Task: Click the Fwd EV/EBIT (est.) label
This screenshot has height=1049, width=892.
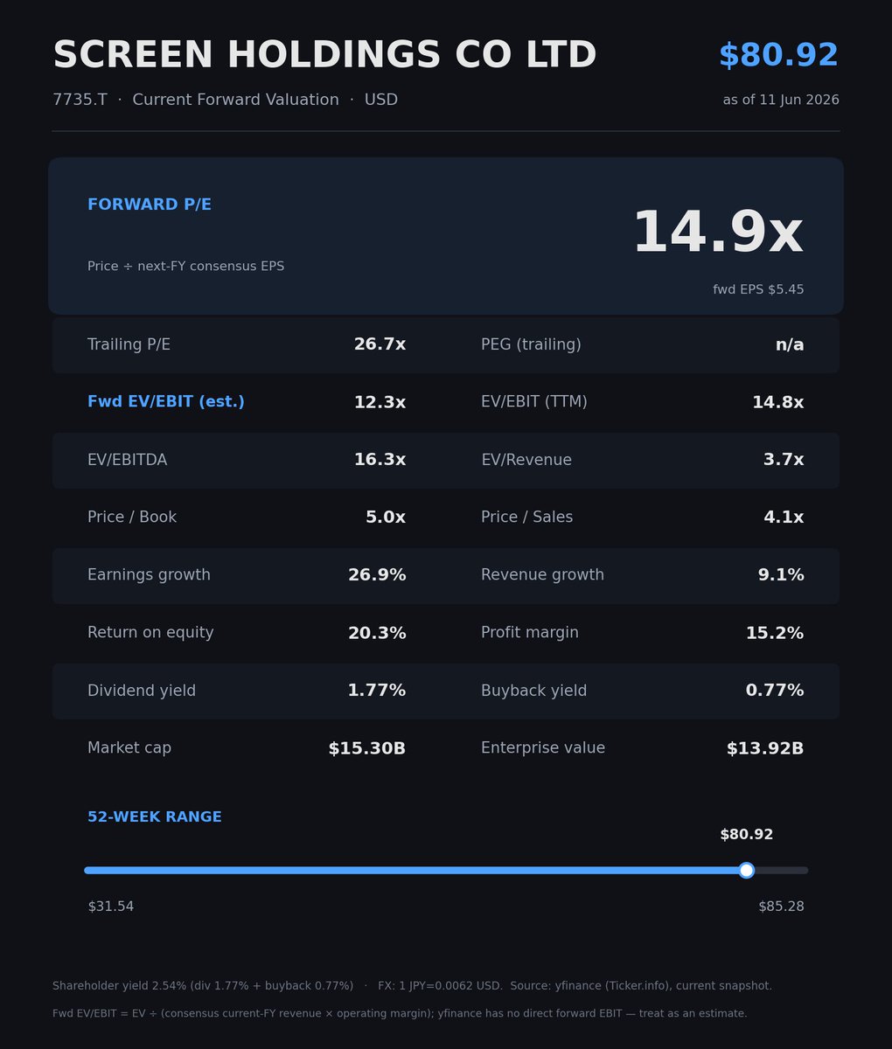Action: click(166, 402)
